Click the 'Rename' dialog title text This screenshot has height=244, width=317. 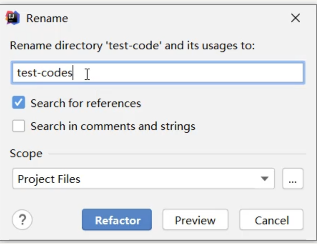(x=47, y=18)
